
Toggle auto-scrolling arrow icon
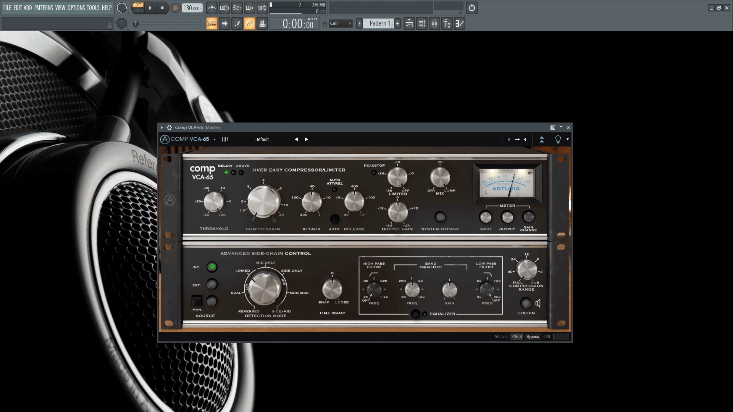pos(224,24)
